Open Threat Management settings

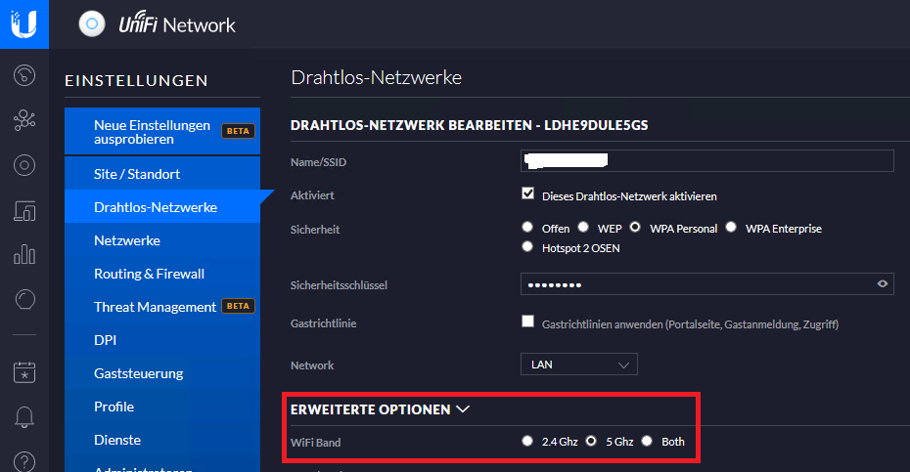pos(155,307)
